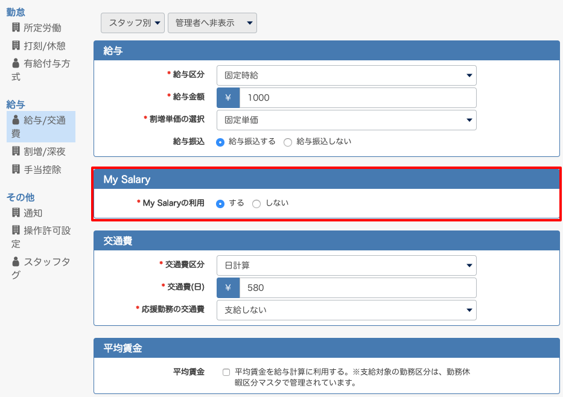The image size is (563, 397).
Task: Click building icon beside 手当控除
Action: pos(16,169)
